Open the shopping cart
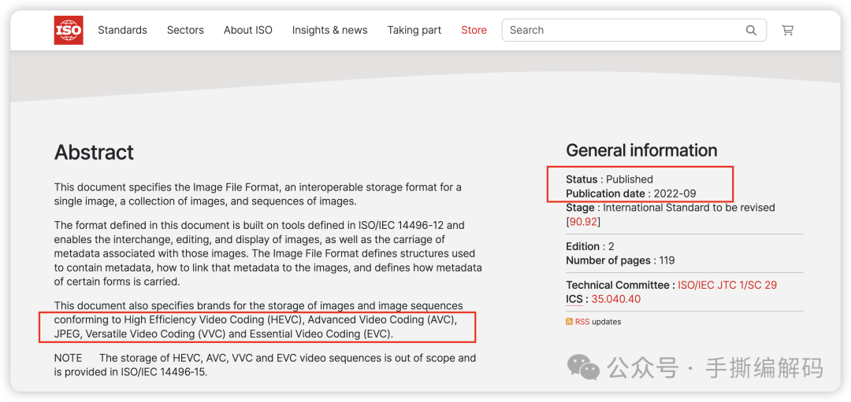851x402 pixels. [787, 31]
